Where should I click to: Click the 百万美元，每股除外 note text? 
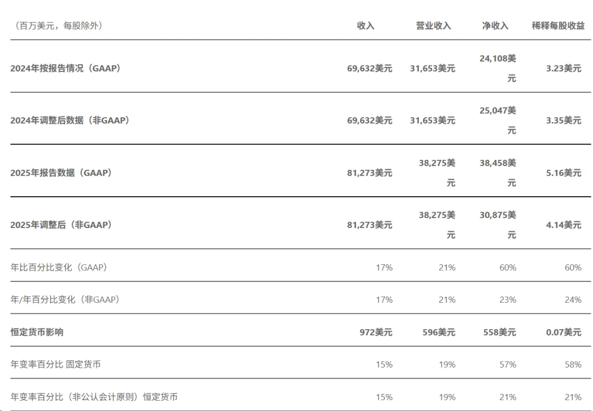pos(58,26)
